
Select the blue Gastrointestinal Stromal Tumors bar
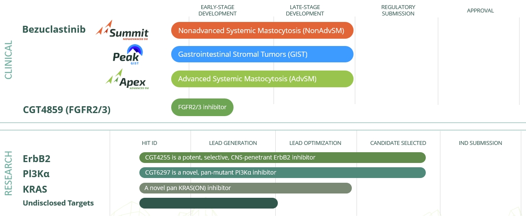[x=262, y=55]
